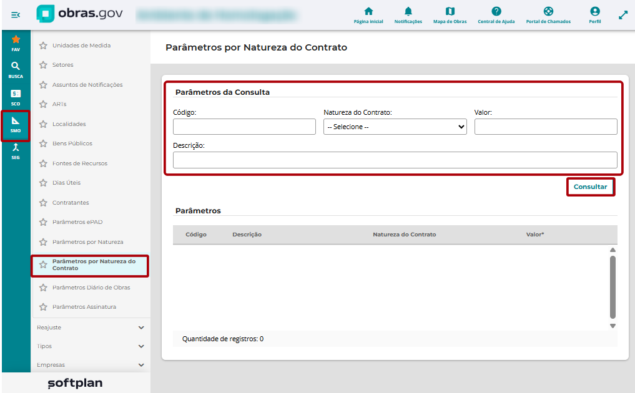
Task: Favorite Setores with its star
Action: coord(43,65)
